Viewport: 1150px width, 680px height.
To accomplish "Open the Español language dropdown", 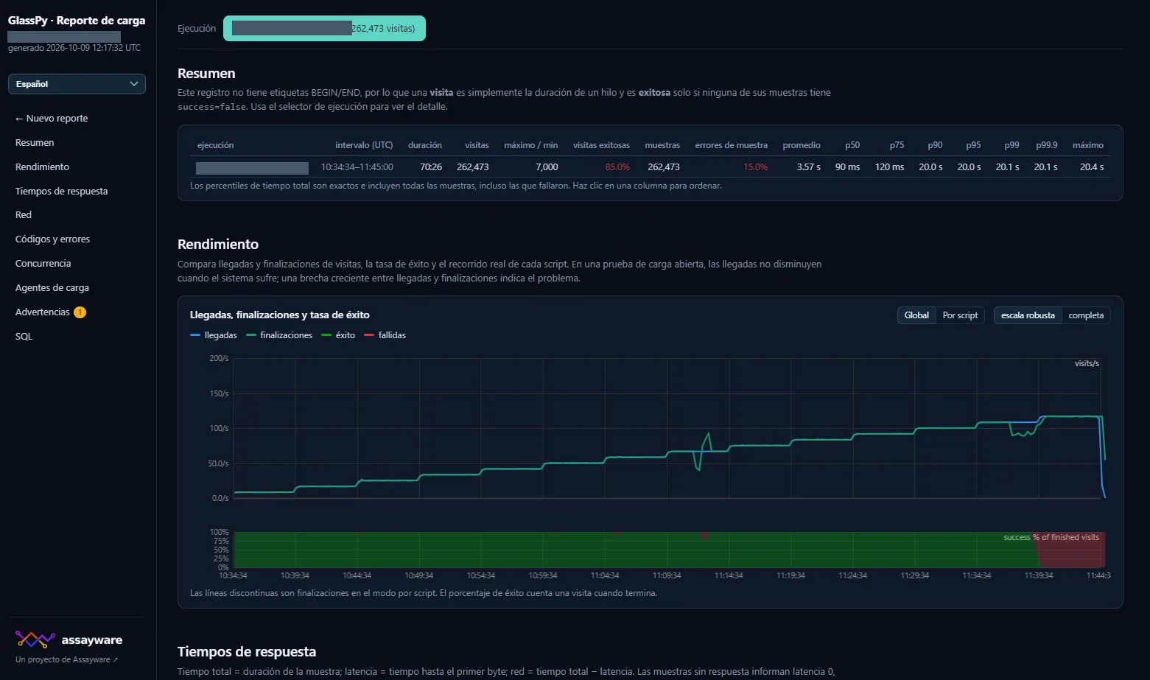I will point(77,84).
